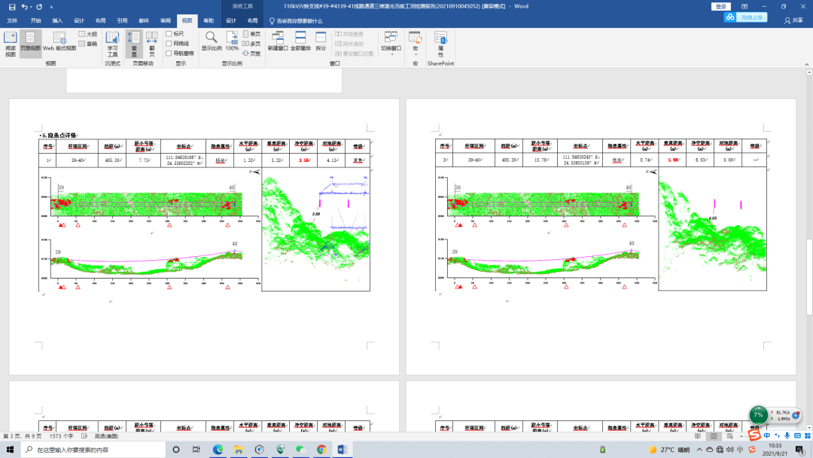The height and width of the screenshot is (458, 813).
Task: Click 全部重排 arrange all windows
Action: click(300, 41)
